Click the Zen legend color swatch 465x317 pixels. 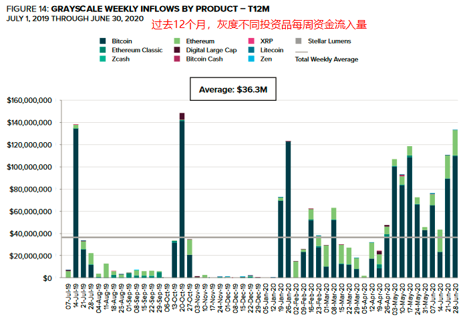click(x=251, y=59)
